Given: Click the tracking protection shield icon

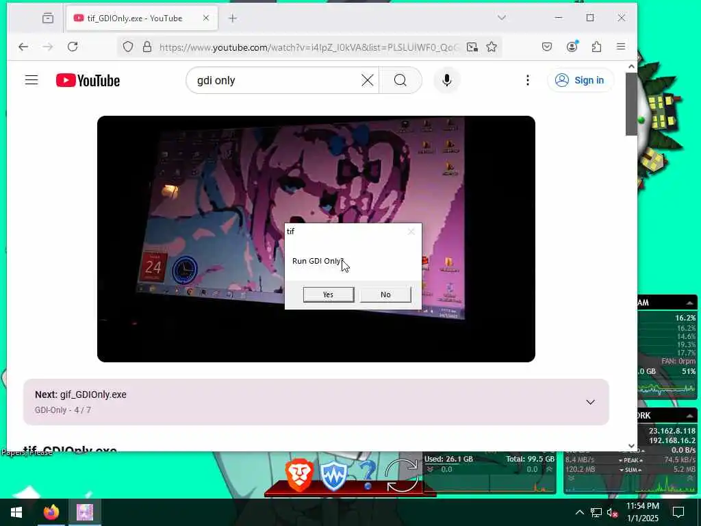Looking at the screenshot, I should 128,47.
